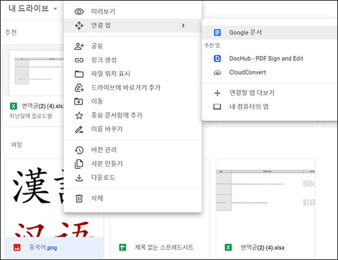Select 버전 관리 menu entry
The height and width of the screenshot is (260, 338).
(133, 150)
